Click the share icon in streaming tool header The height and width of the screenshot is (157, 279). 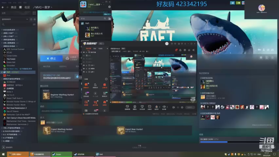click(194, 50)
